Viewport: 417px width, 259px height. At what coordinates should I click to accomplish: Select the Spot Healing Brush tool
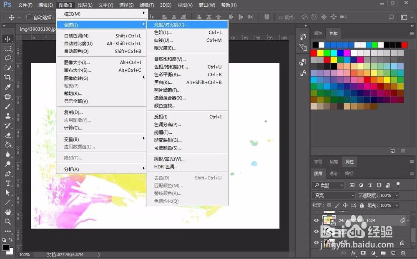8,97
